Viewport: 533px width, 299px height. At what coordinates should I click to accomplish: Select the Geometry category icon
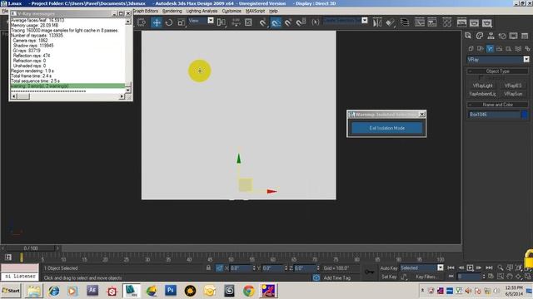tap(471, 49)
